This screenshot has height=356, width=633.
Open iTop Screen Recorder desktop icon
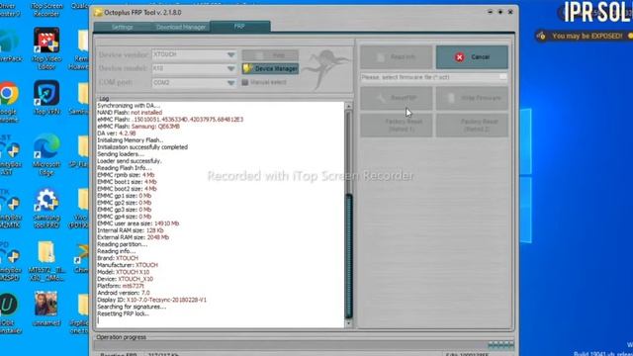click(46, 9)
